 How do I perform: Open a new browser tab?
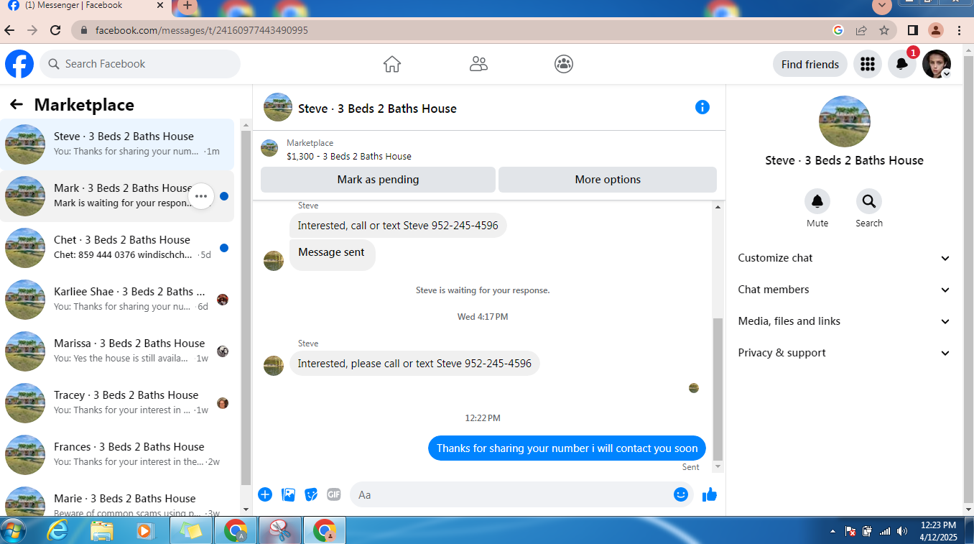tap(187, 6)
